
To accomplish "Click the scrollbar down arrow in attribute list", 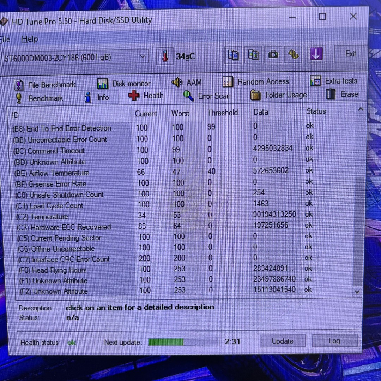I will point(357,292).
